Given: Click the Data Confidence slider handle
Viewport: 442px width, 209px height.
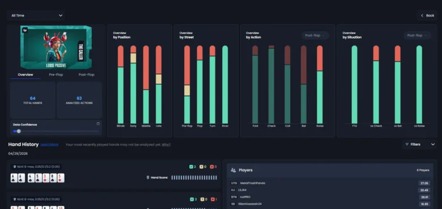Looking at the screenshot, I should tap(19, 131).
